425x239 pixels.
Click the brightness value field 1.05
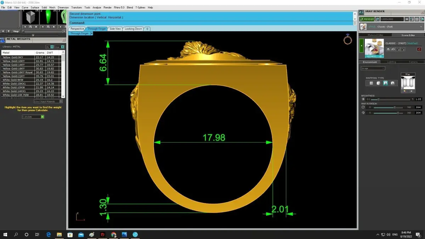click(418, 99)
